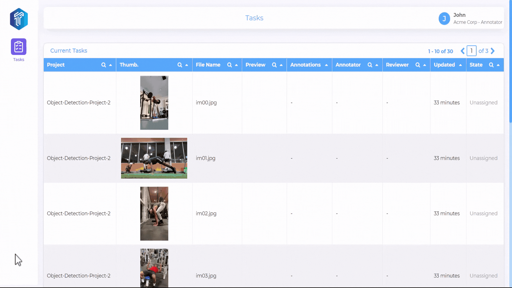Click Object-Detection-Project-2 in im00.jpg row
This screenshot has height=288, width=512.
click(79, 103)
